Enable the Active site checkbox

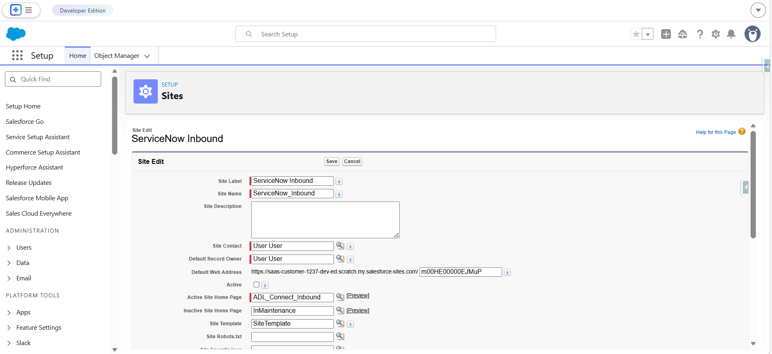tap(256, 284)
